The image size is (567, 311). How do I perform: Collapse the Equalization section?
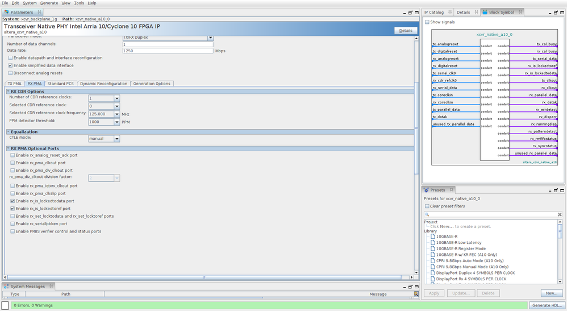(x=9, y=132)
